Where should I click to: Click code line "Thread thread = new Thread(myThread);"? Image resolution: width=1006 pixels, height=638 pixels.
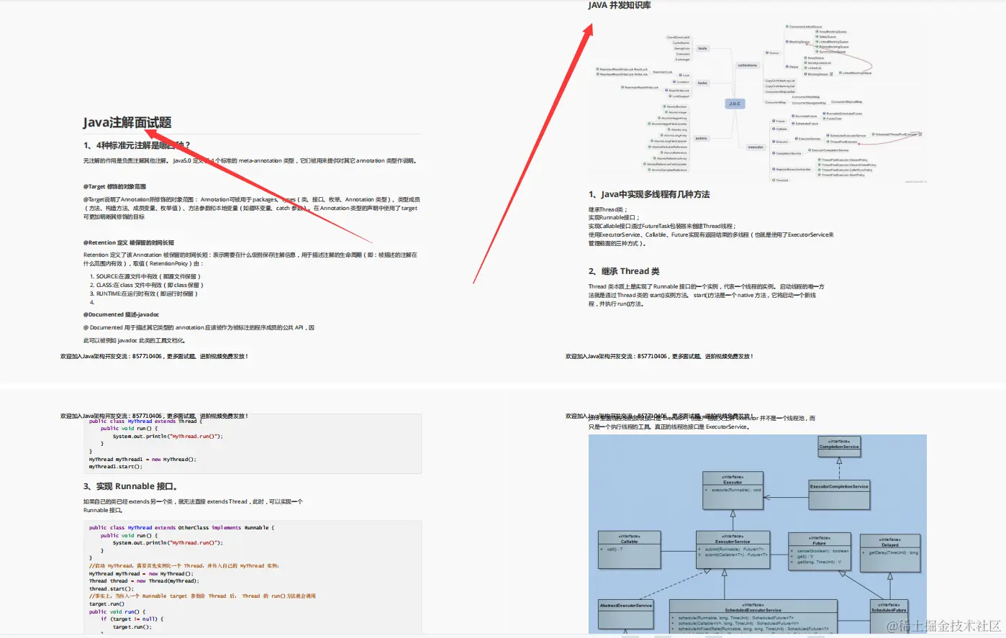click(x=144, y=580)
